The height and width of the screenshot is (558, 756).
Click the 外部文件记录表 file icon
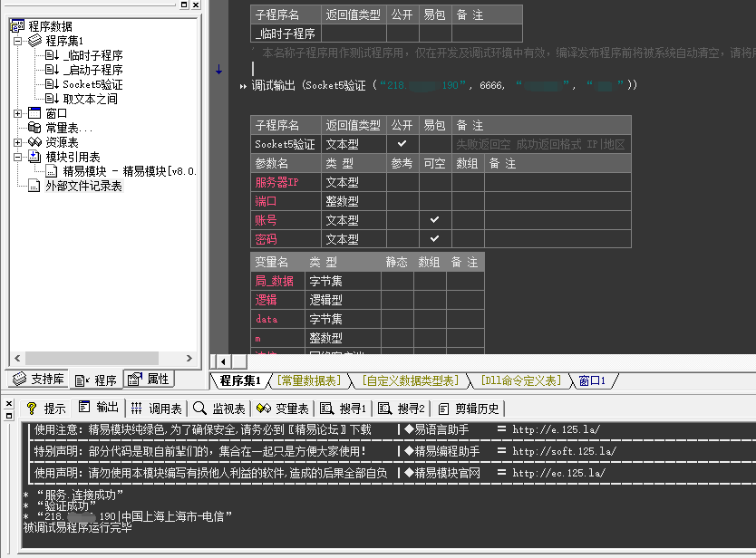coord(34,186)
